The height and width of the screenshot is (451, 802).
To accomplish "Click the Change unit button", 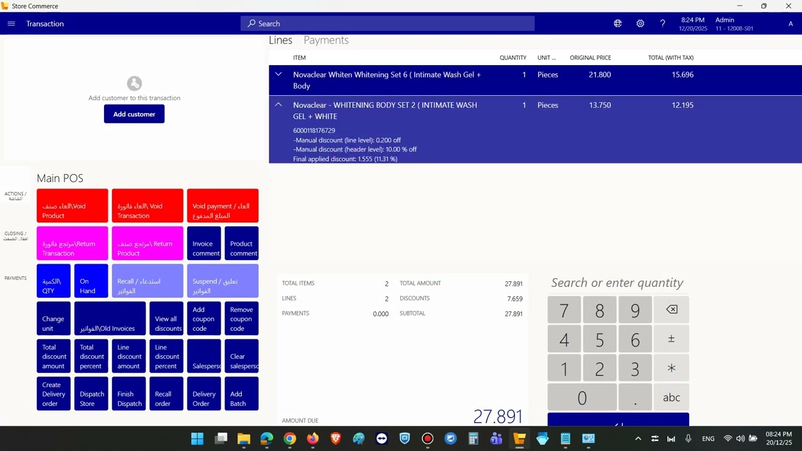I will pyautogui.click(x=53, y=319).
